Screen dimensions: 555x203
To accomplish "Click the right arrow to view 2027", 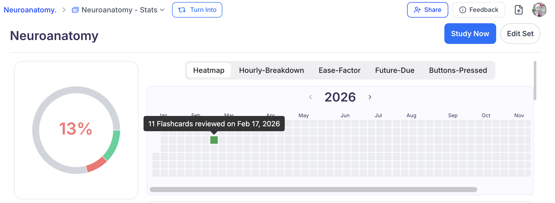I will 370,97.
